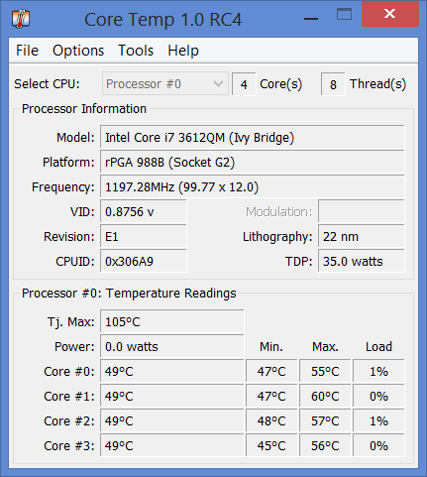Click the Core #0 load percentage box
The width and height of the screenshot is (427, 477).
[x=378, y=371]
